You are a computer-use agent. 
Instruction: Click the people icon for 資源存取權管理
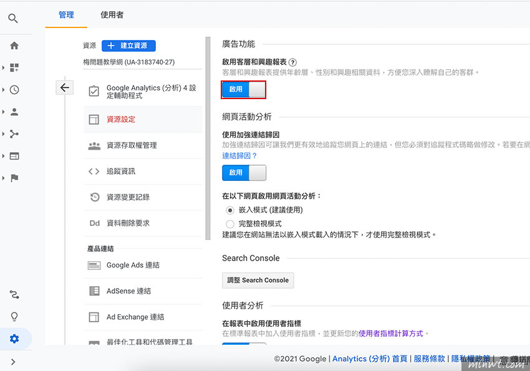click(x=94, y=146)
